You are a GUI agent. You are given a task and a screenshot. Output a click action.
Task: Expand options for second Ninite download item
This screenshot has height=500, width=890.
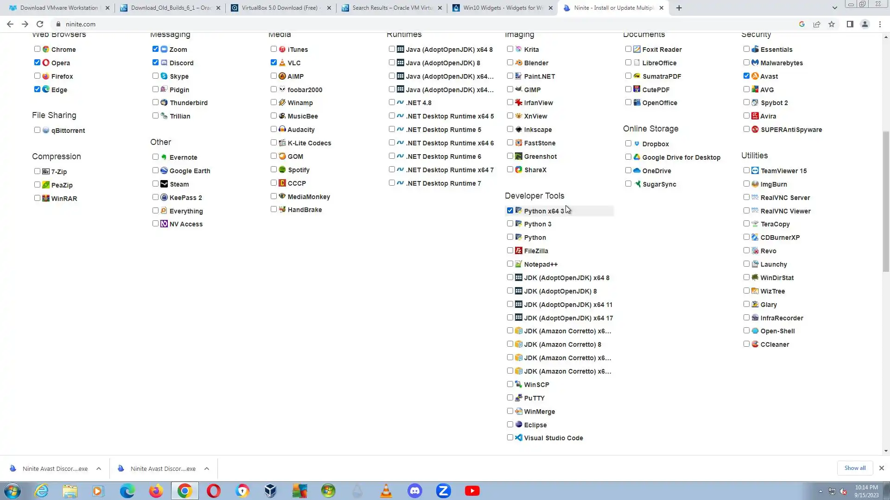207,469
